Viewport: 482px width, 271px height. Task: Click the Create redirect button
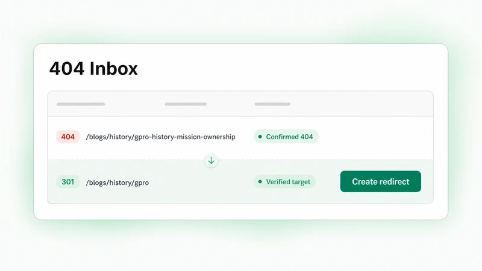380,182
